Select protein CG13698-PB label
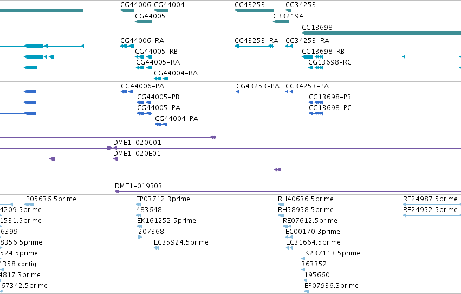Screen dimensions: 461x294 pyautogui.click(x=330, y=97)
